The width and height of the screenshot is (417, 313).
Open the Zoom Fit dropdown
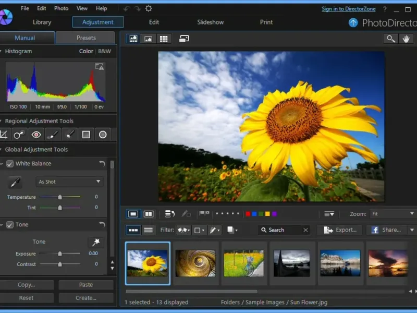pyautogui.click(x=393, y=214)
